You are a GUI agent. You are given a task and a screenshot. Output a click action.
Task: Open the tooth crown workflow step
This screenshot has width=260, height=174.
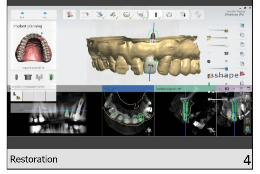coord(127,14)
